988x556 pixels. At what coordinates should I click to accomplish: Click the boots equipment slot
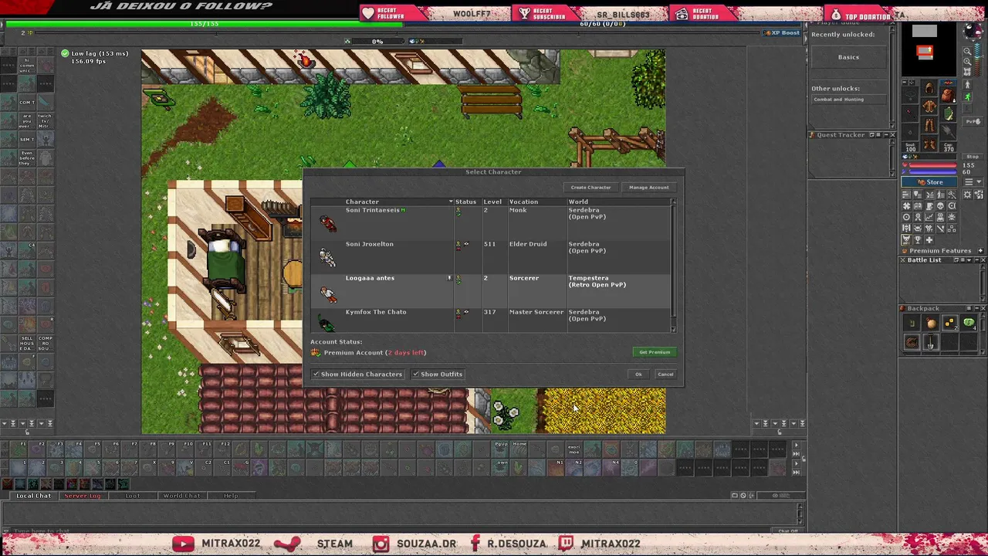click(x=929, y=144)
